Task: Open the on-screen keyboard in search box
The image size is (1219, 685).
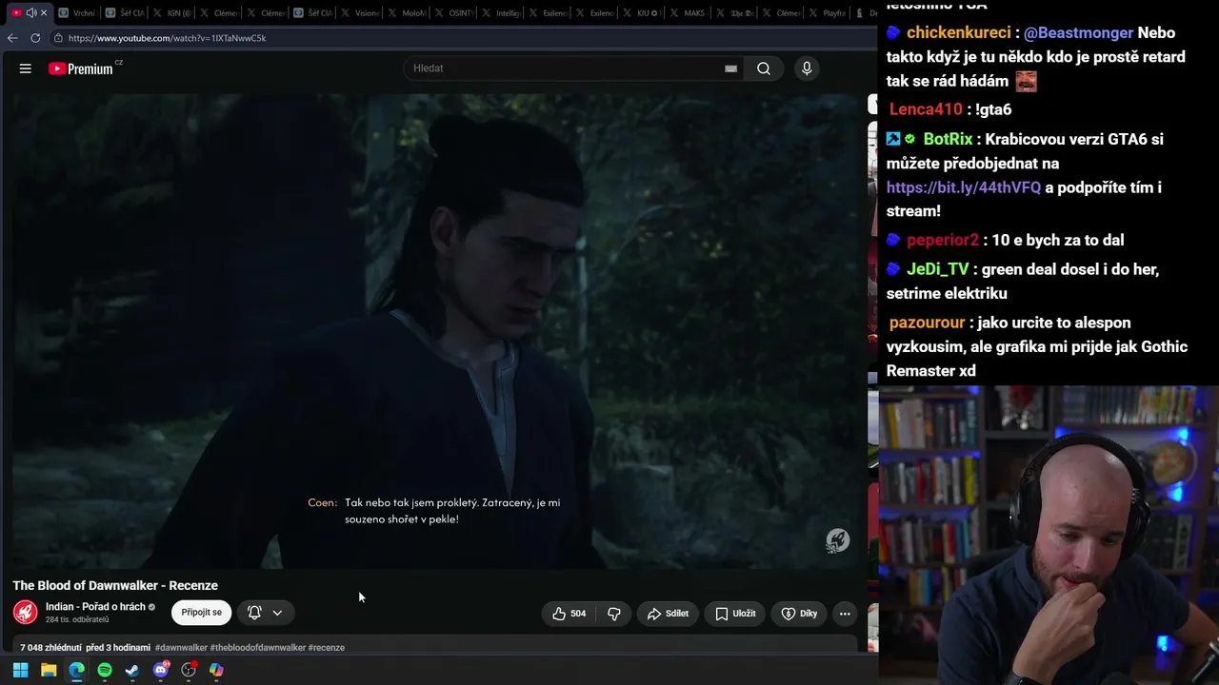Action: (x=730, y=68)
